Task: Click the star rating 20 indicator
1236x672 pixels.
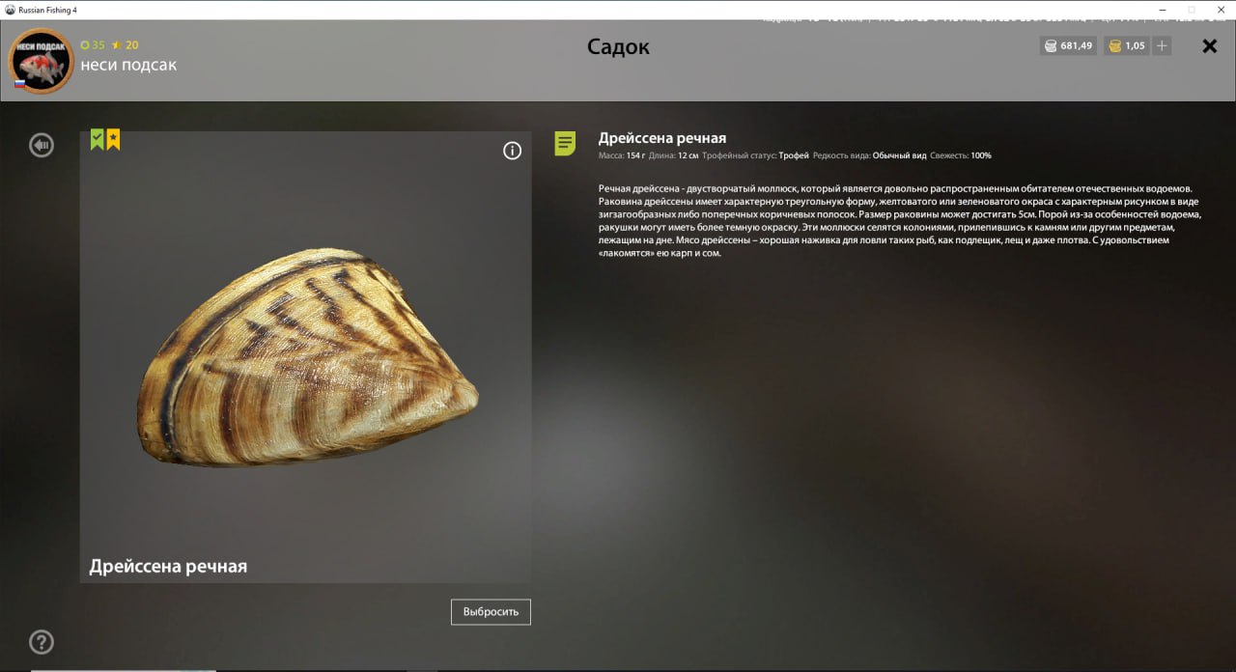Action: point(126,44)
